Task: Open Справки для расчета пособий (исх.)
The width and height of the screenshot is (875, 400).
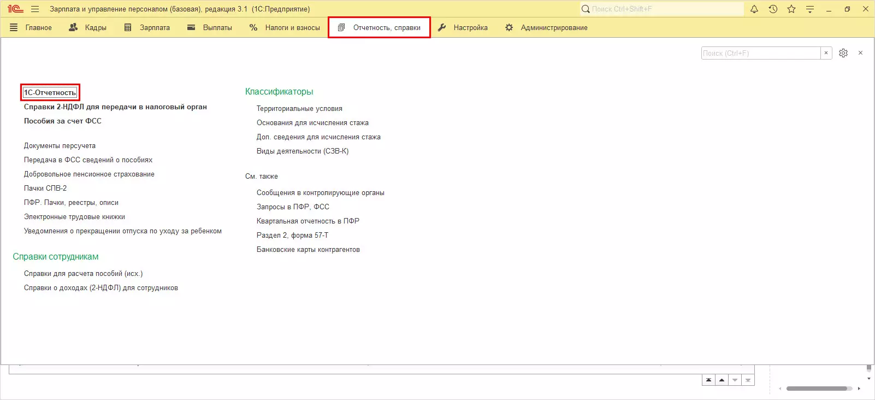Action: tap(83, 273)
